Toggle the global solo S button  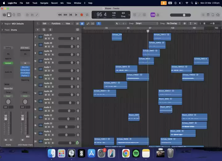[50, 29]
